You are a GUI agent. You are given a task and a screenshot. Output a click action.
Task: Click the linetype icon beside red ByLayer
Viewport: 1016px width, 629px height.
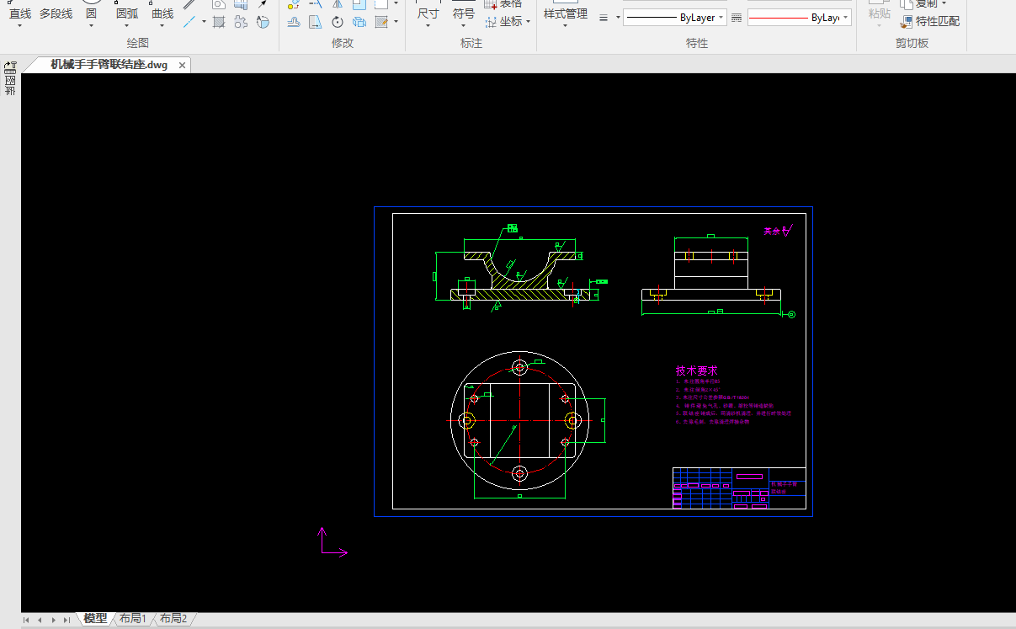(737, 18)
